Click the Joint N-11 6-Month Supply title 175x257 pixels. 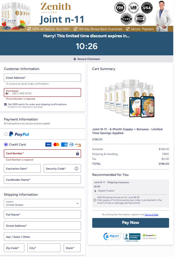coord(127,131)
